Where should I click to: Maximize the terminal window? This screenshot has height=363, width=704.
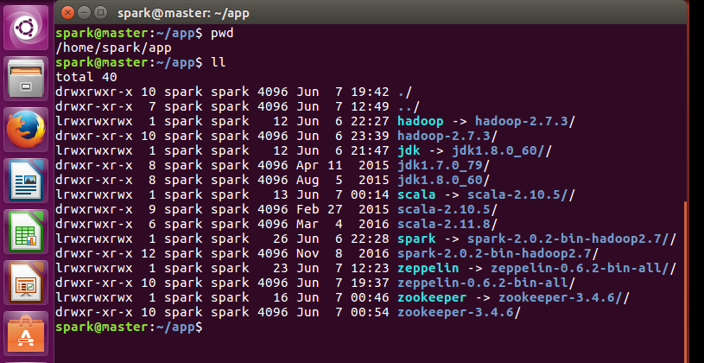tap(101, 13)
